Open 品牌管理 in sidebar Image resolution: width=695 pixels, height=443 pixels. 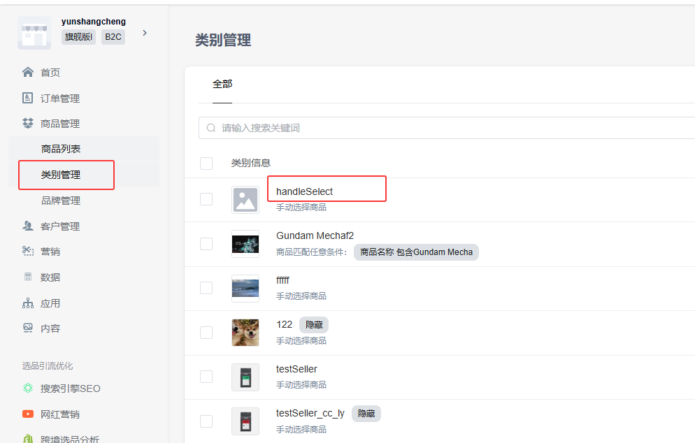61,201
